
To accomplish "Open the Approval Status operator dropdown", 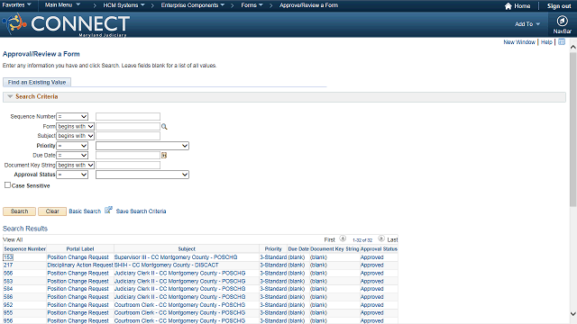I will 72,175.
